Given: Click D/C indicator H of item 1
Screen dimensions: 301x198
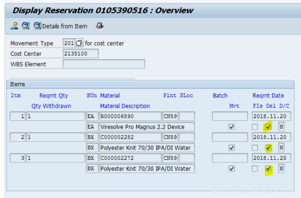Looking at the screenshot, I should [x=281, y=127].
